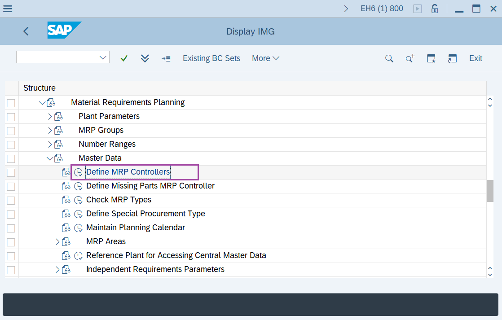This screenshot has height=320, width=502.
Task: Click the open in new session icon
Action: 452,58
